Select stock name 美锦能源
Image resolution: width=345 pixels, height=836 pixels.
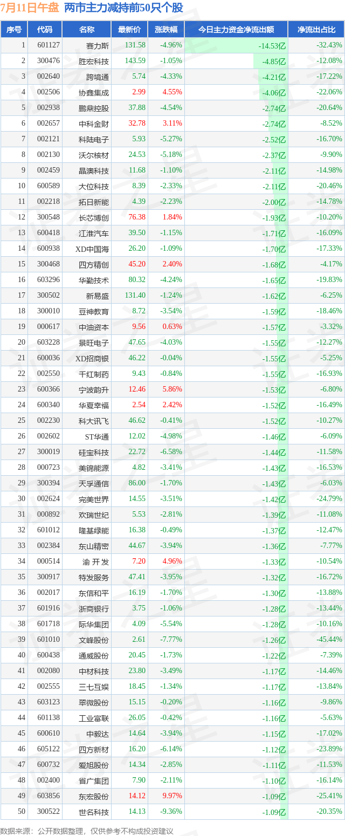point(94,468)
